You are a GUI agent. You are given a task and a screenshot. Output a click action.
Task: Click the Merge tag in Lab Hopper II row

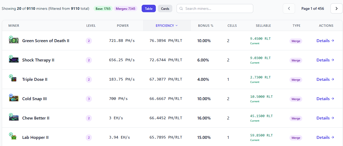point(296,138)
